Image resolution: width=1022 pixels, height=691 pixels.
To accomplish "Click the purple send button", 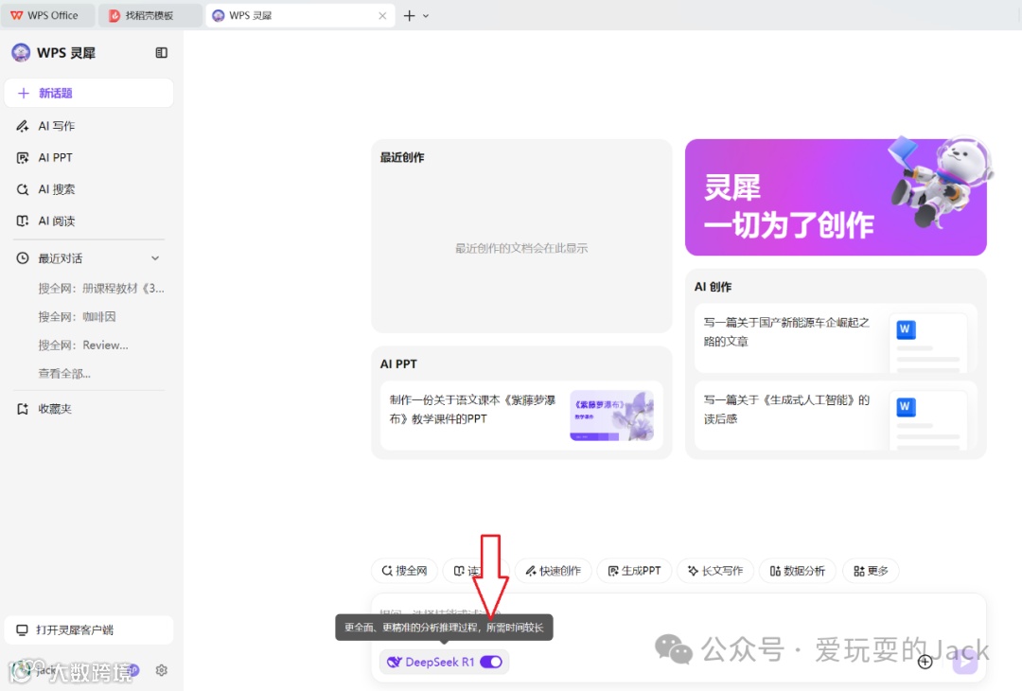I will [x=964, y=663].
